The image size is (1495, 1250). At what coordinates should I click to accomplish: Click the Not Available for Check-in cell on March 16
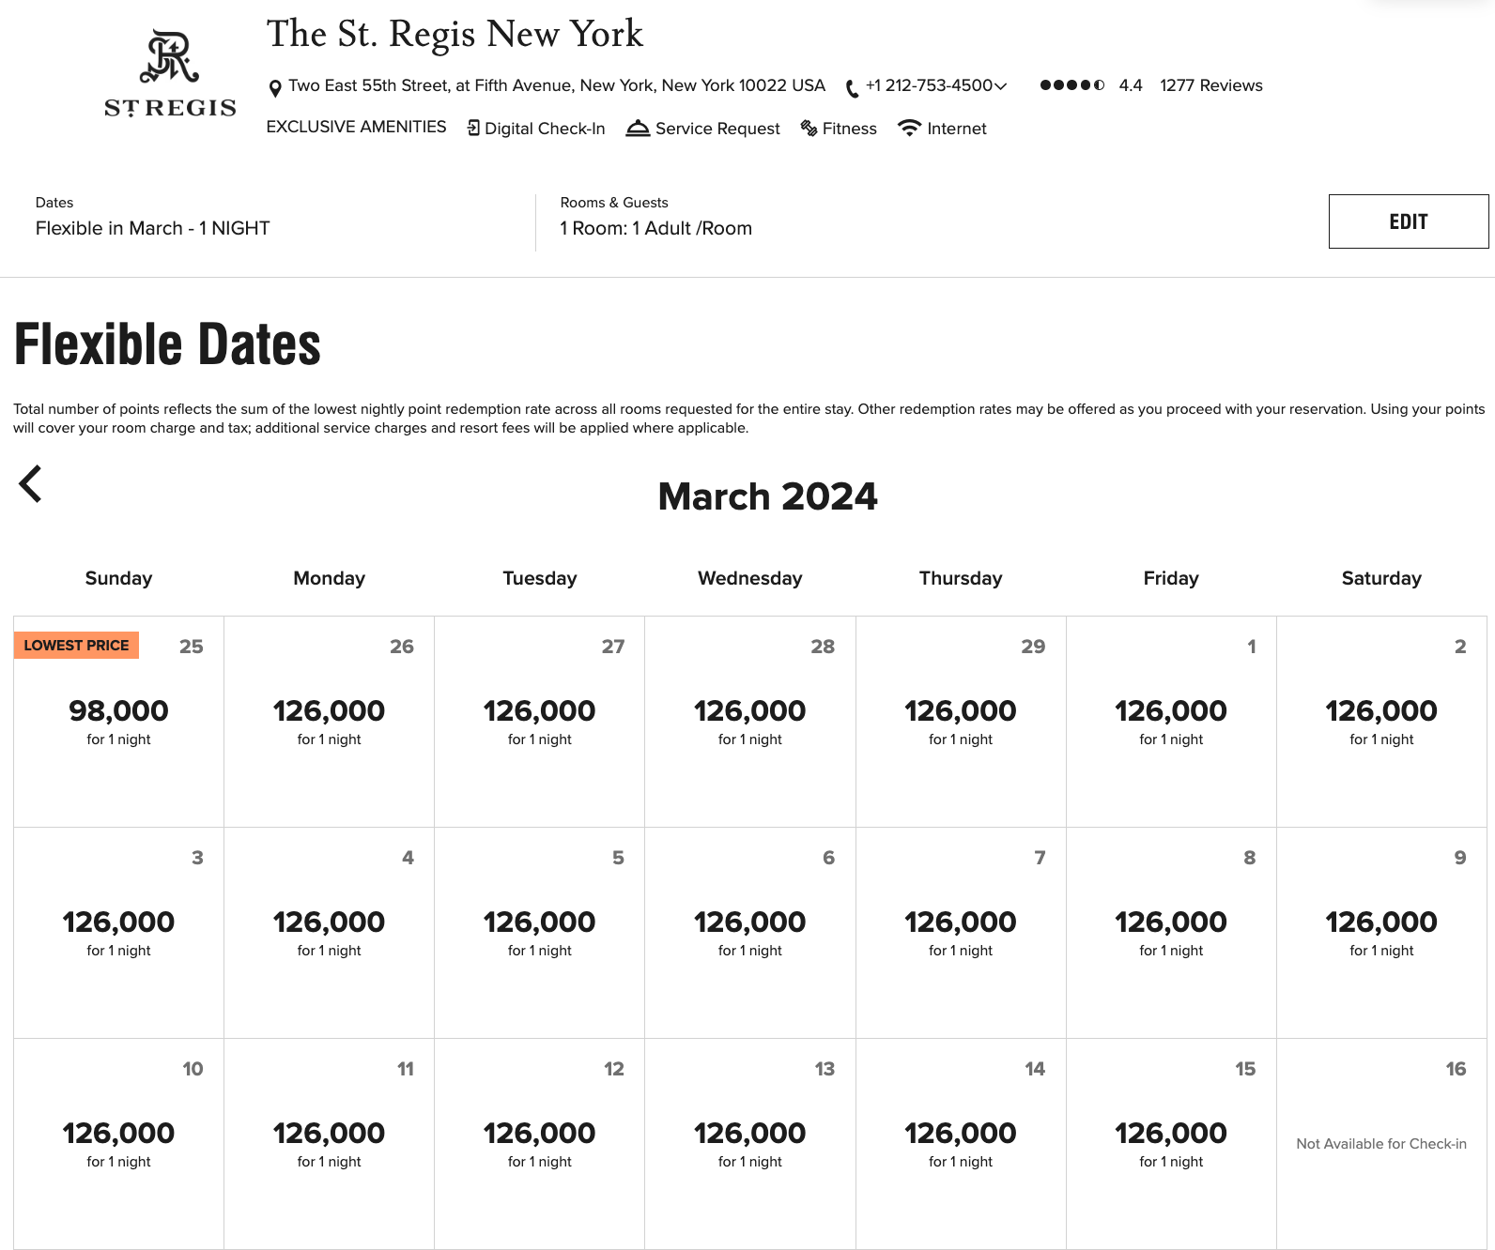click(1380, 1145)
